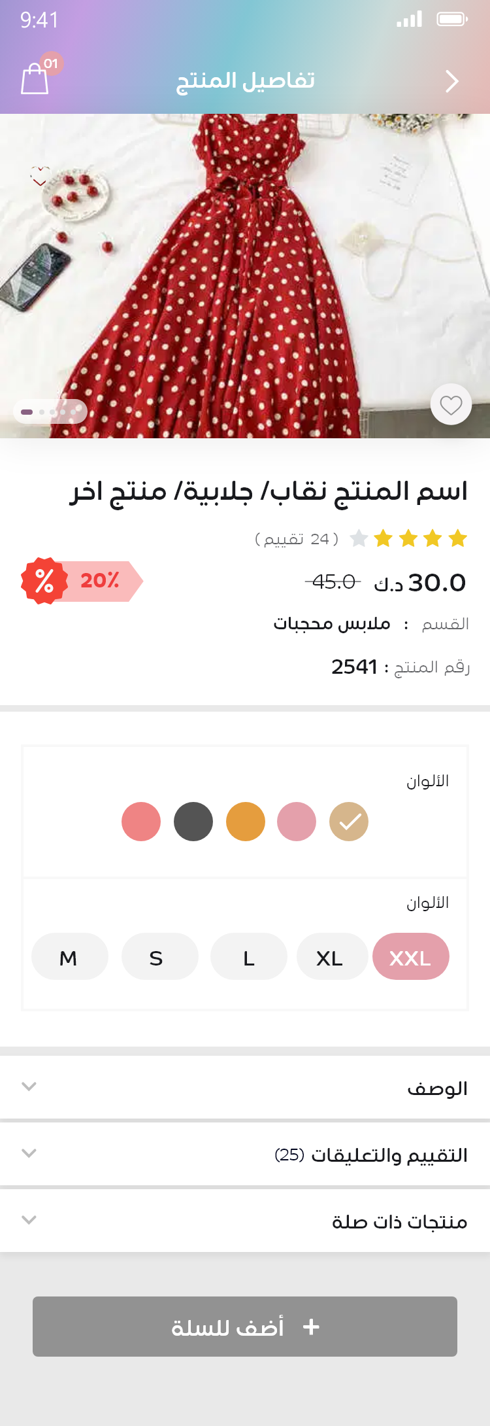The image size is (490, 1426).
Task: Choose size M pill
Action: 70,956
